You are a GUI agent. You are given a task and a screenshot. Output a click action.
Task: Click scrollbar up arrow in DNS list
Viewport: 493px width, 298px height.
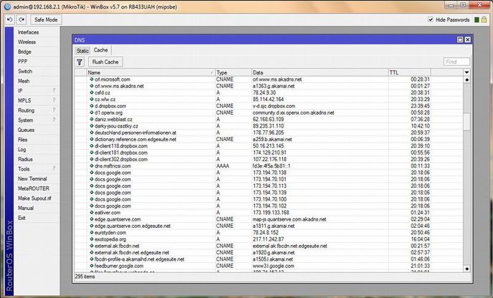(466, 80)
